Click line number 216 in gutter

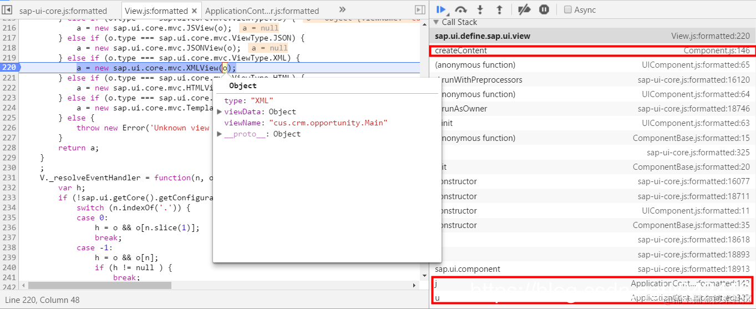[8, 28]
